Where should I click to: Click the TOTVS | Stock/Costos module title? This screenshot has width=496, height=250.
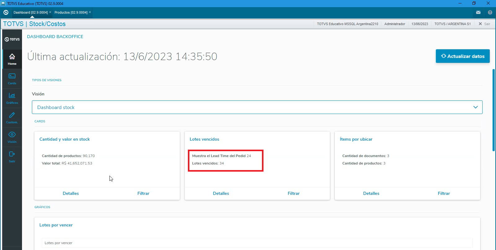click(x=34, y=24)
